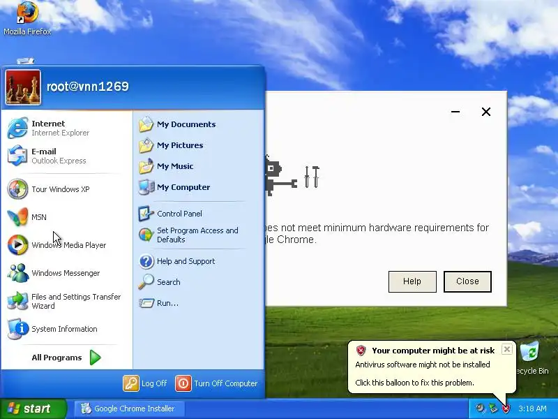Open Set Program Access and Defaults icon
Image resolution: width=558 pixels, height=419 pixels.
[146, 235]
